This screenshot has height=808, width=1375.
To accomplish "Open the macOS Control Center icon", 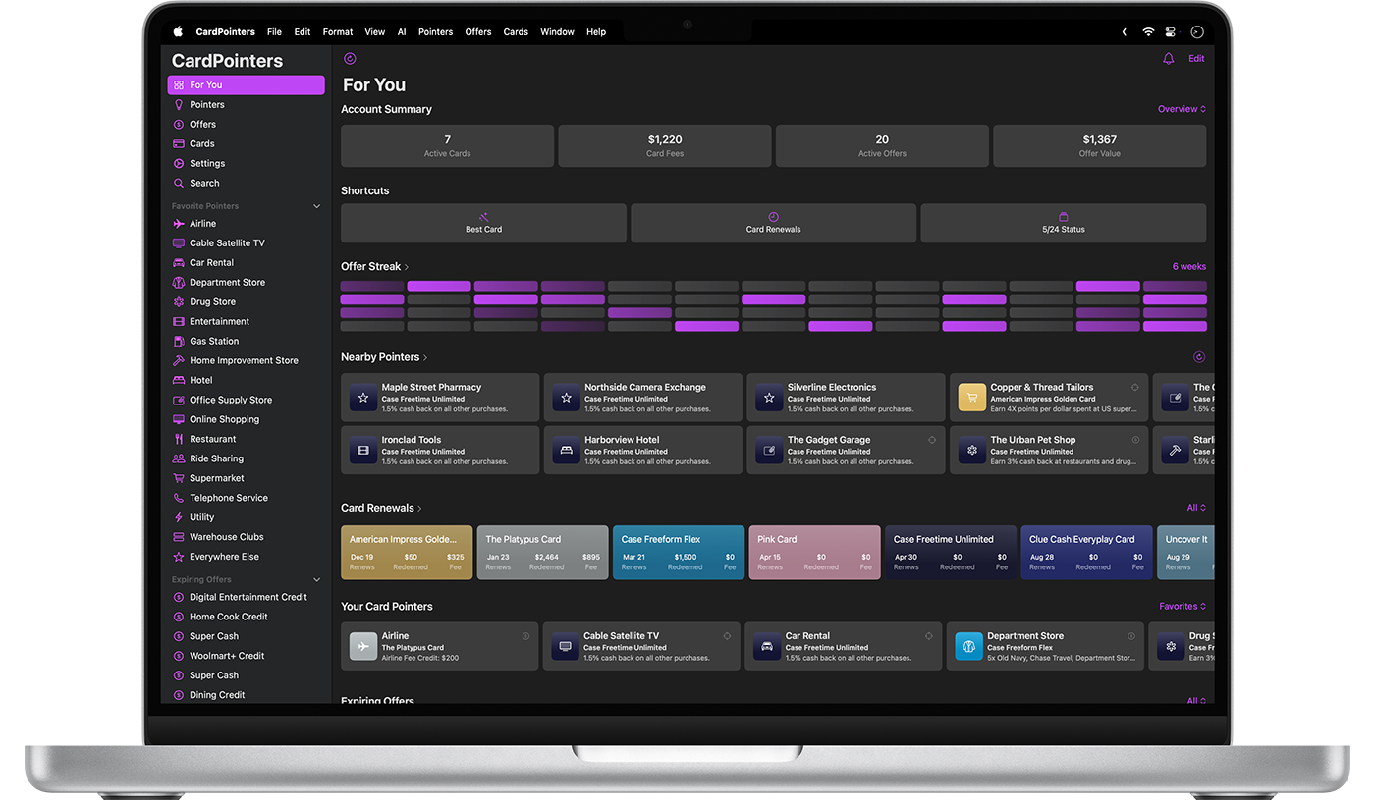I will pos(1170,32).
